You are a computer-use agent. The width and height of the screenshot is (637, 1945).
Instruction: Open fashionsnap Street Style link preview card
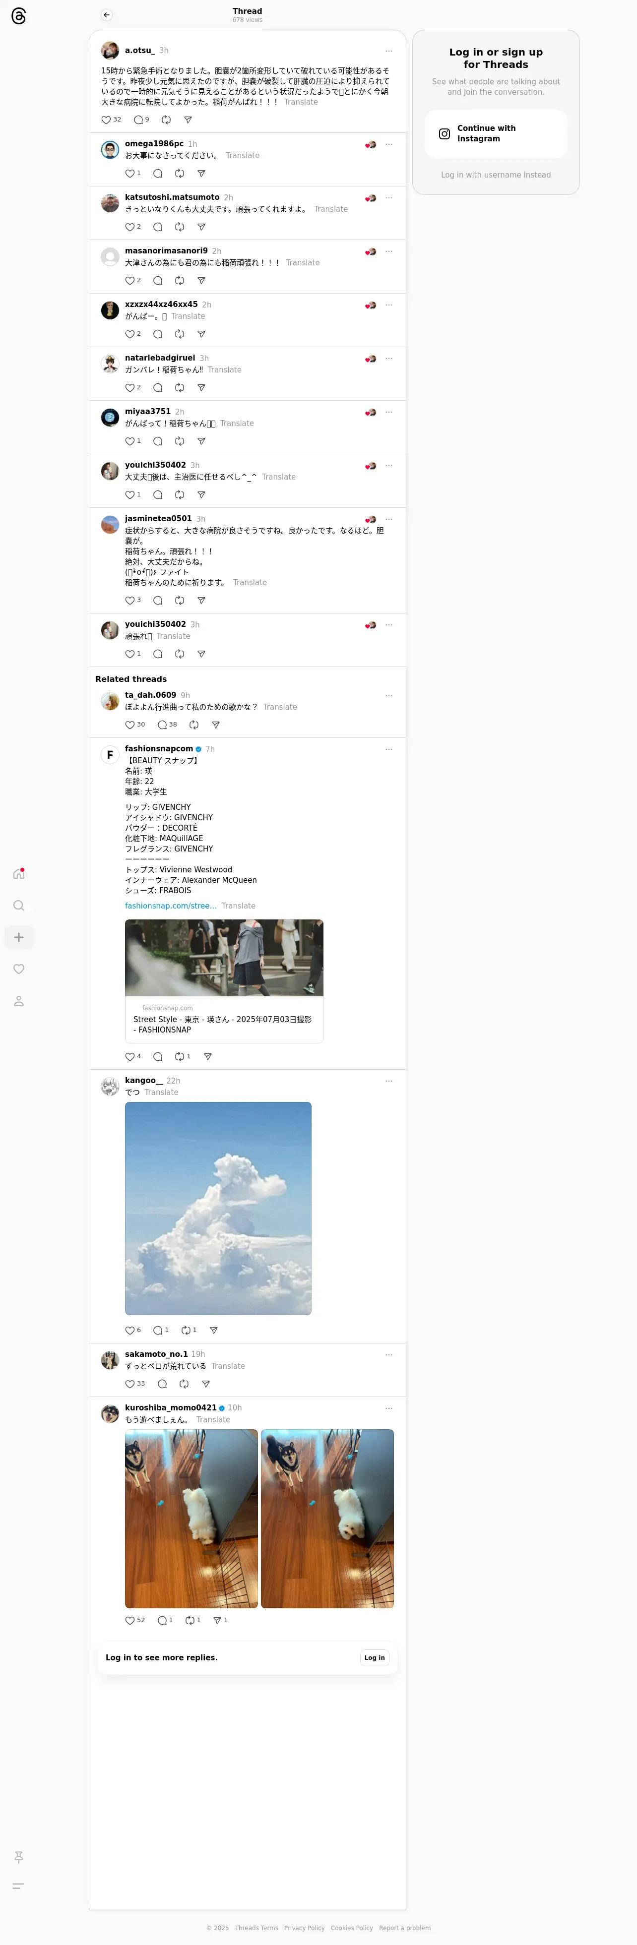point(224,981)
